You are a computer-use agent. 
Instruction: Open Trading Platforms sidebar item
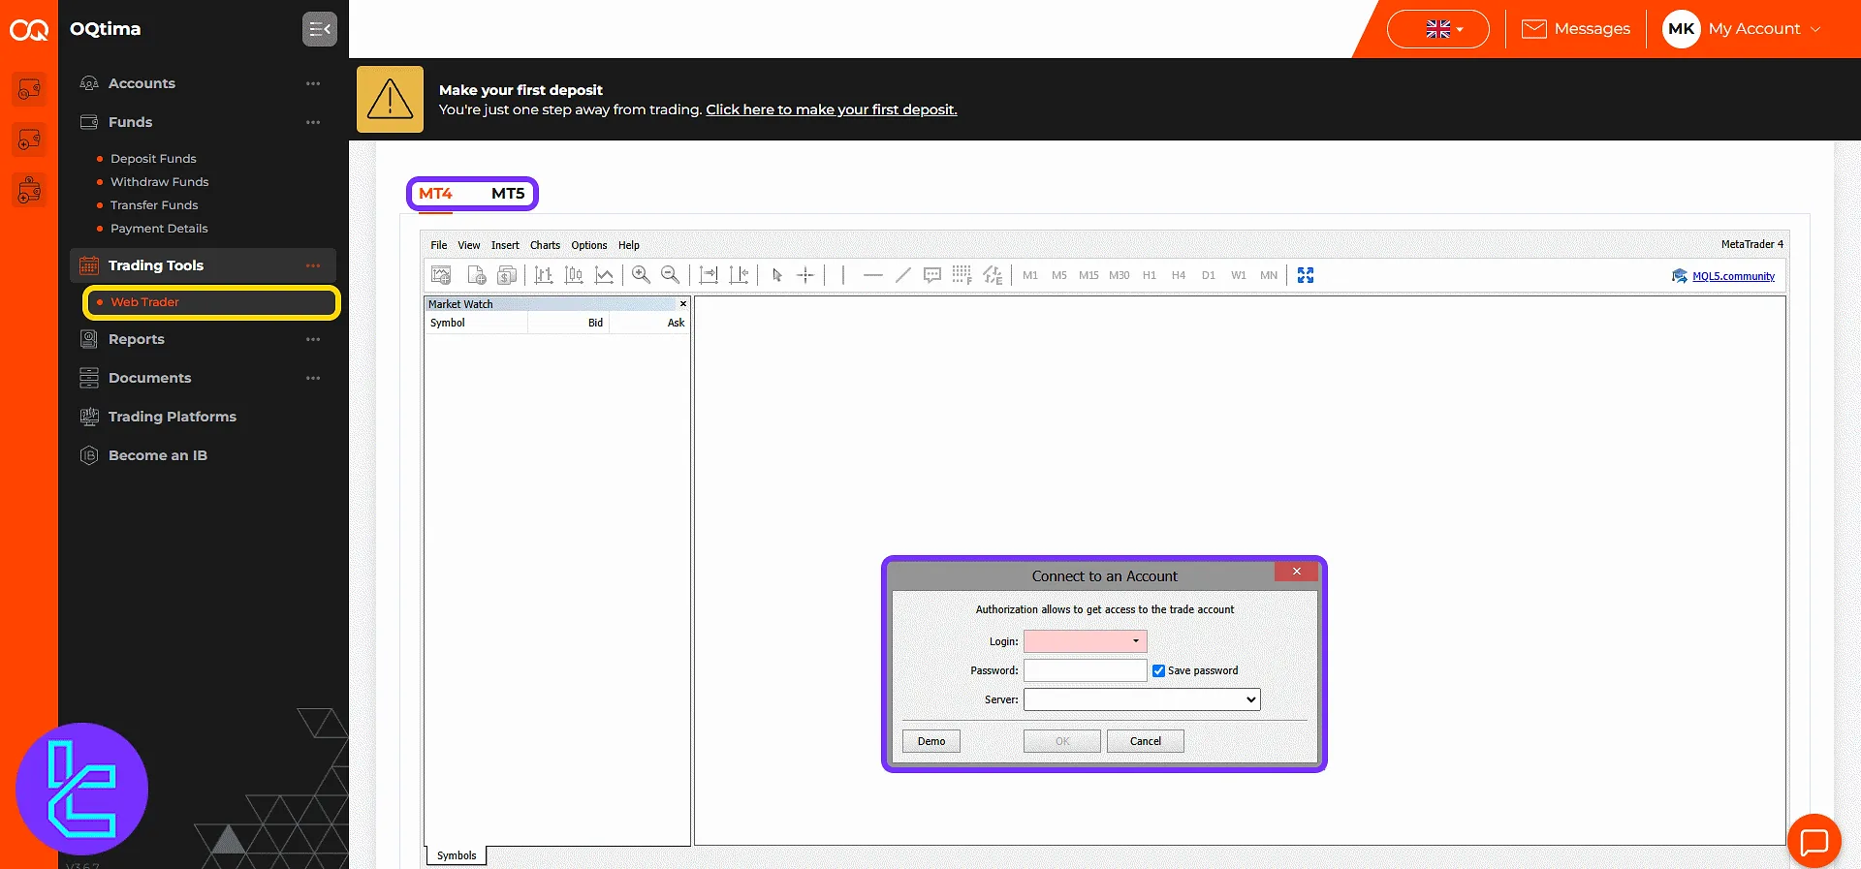tap(172, 417)
